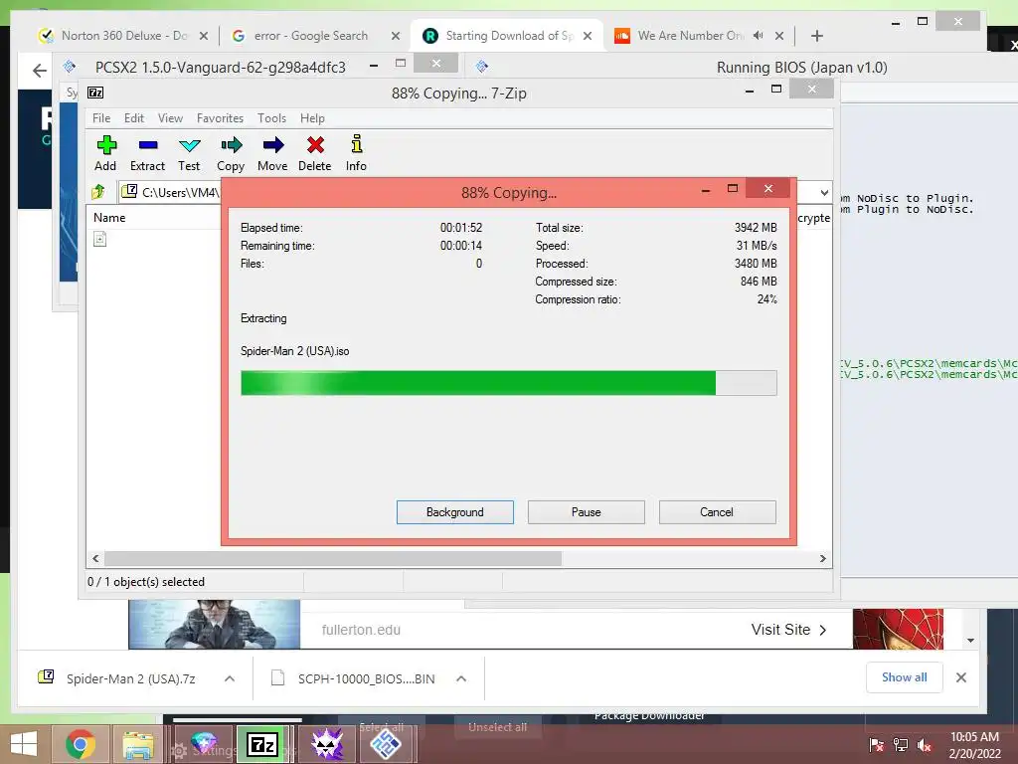
Task: Click the Visit Site link
Action: click(x=788, y=630)
